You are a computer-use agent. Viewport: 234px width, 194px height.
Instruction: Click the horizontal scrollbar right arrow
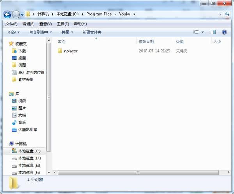pos(229,172)
